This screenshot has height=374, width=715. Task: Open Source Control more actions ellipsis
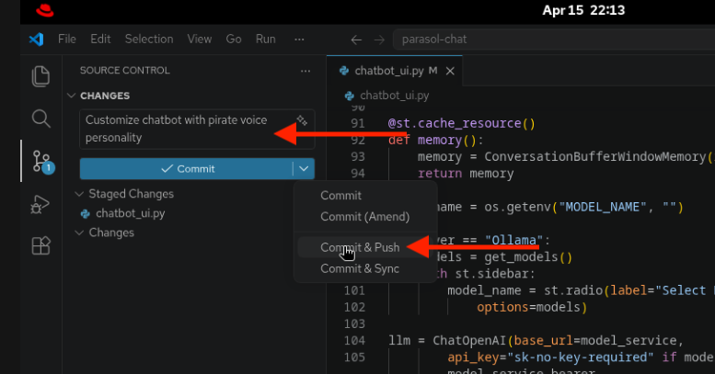[306, 70]
